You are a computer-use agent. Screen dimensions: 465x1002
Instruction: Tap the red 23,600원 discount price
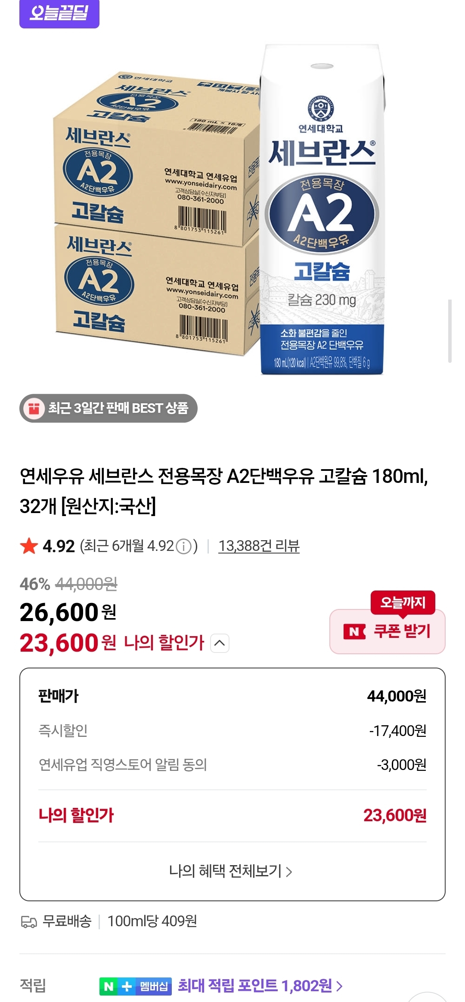click(68, 643)
